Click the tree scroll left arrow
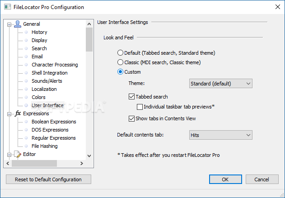The image size is (285, 198). point(8,164)
